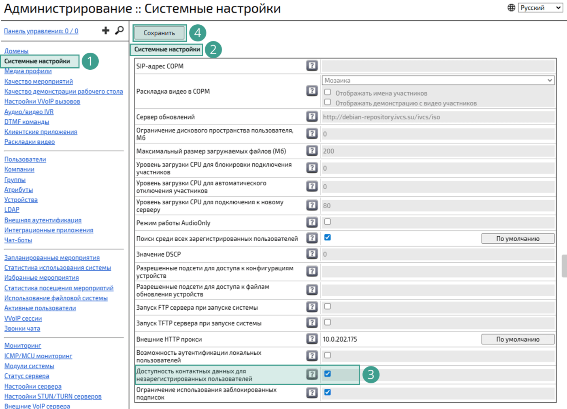Click По умолчанию beside HTTP прокси
The image size is (567, 409).
pos(518,339)
